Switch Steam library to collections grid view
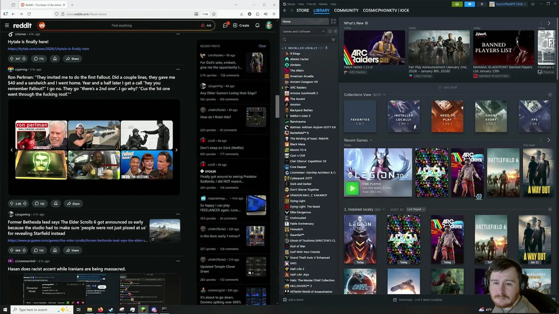This screenshot has height=314, width=559. 333,21
